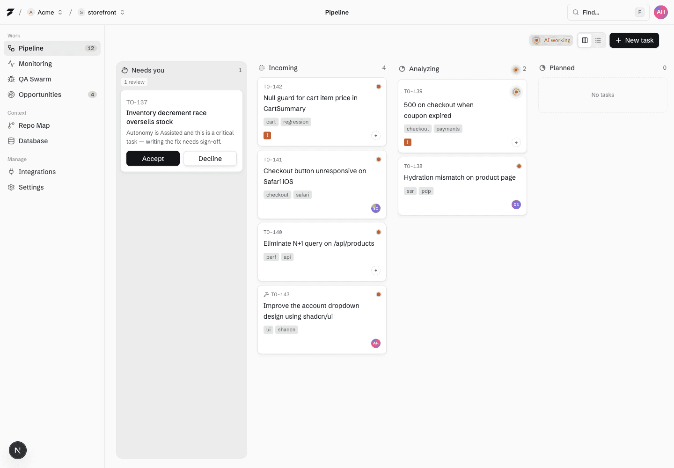The height and width of the screenshot is (468, 674).
Task: Open the Acme workspace switcher
Action: pyautogui.click(x=45, y=12)
